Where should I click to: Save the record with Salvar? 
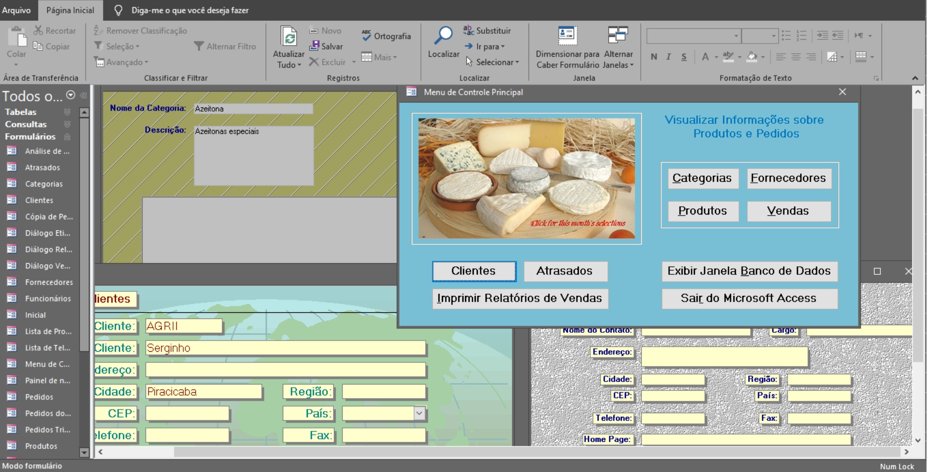tap(326, 46)
